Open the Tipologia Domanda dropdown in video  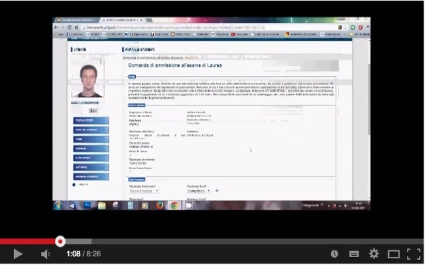(x=144, y=191)
